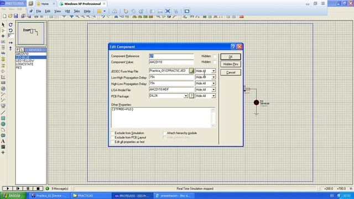Open the VMware Edit menu
This screenshot has height=199, width=354.
click(x=48, y=11)
